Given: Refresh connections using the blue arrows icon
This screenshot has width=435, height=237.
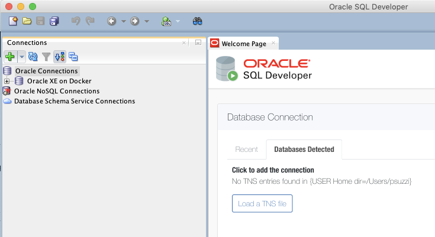Looking at the screenshot, I should [x=33, y=57].
